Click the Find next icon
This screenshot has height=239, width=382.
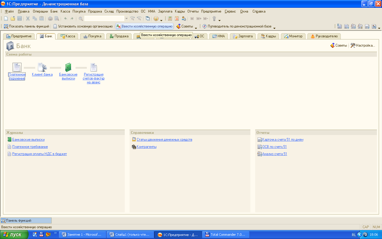(132, 19)
